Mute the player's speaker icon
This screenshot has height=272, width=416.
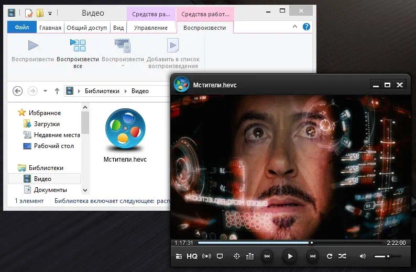(363, 256)
